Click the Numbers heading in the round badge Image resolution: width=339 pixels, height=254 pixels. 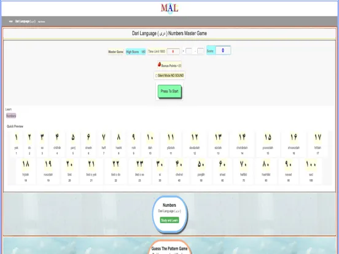point(169,205)
